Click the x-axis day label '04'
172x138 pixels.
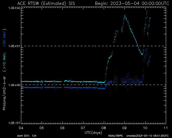click(x=21, y=128)
